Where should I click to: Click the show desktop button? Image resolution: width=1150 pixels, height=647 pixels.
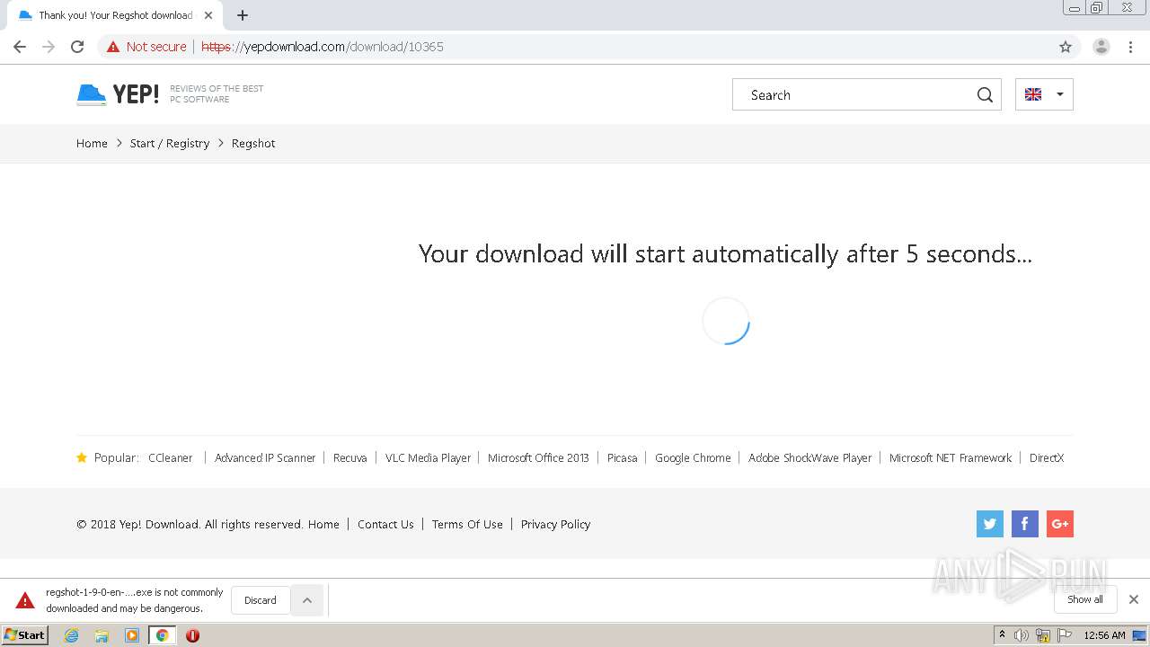point(1139,635)
